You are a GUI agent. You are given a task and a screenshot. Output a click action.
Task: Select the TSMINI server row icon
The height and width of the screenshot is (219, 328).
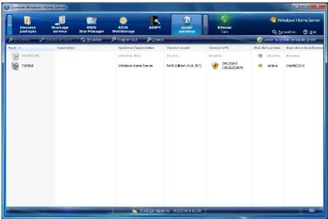click(x=15, y=66)
